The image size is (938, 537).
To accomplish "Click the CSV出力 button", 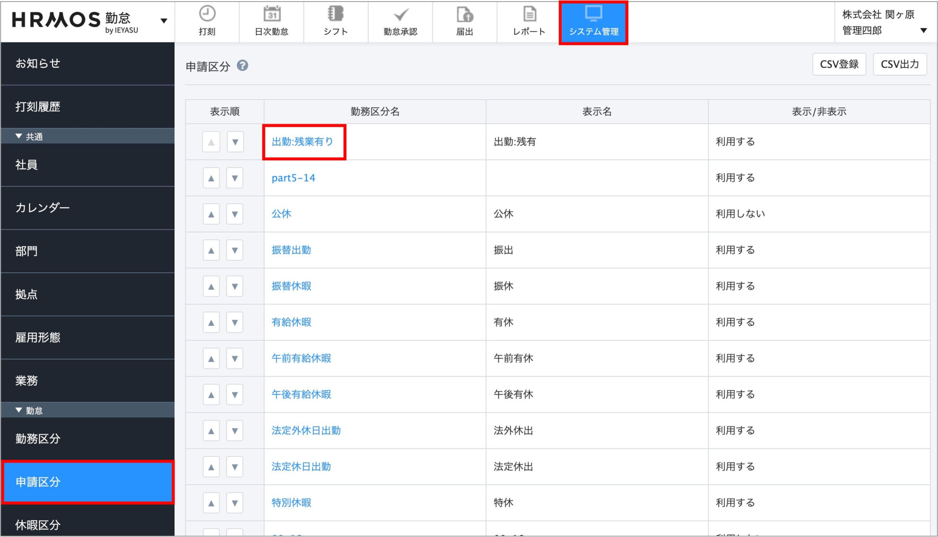I will coord(899,64).
